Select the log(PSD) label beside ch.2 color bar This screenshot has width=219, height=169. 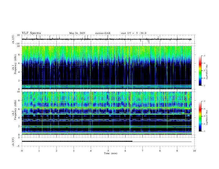207,117
